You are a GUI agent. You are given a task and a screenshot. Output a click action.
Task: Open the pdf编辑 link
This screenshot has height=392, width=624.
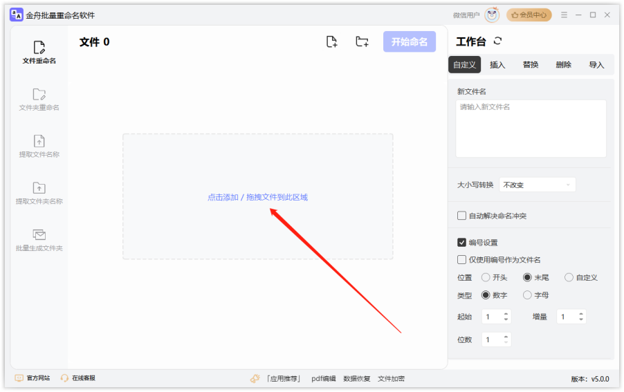[x=324, y=378]
